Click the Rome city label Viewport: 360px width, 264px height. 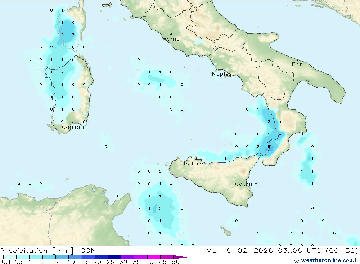[x=171, y=39]
